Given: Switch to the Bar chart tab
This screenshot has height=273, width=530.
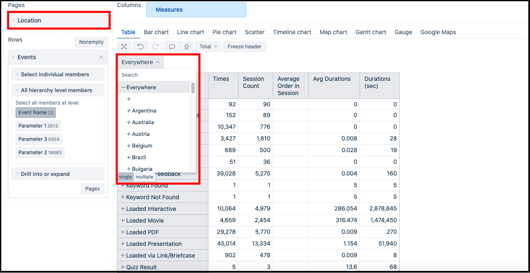Looking at the screenshot, I should click(156, 32).
